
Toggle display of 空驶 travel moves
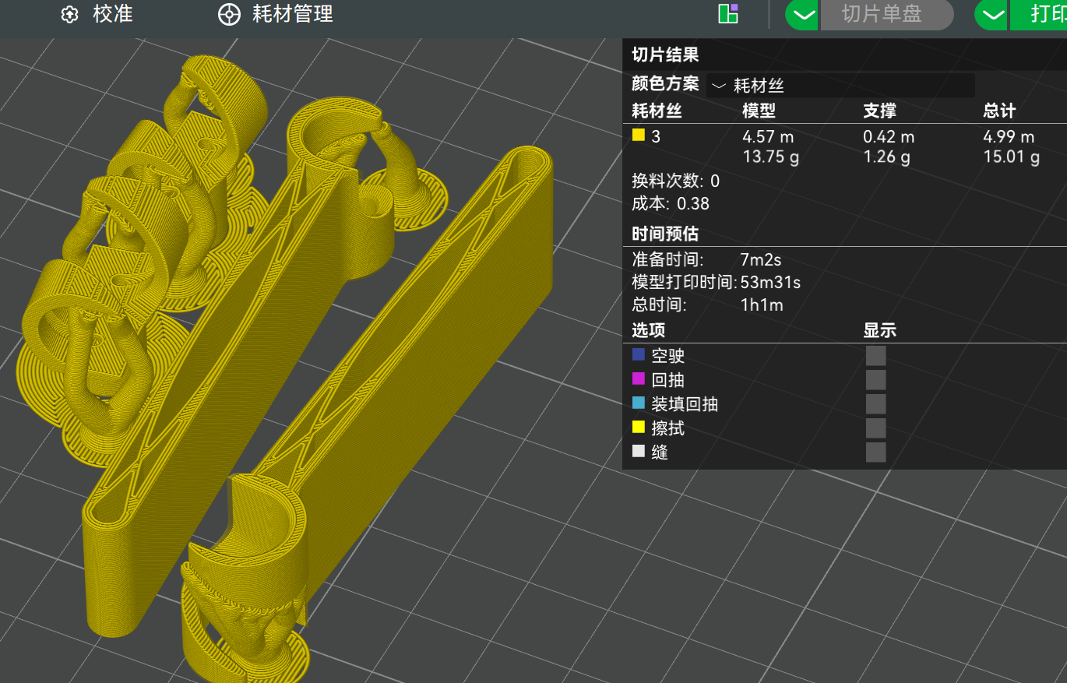(876, 356)
